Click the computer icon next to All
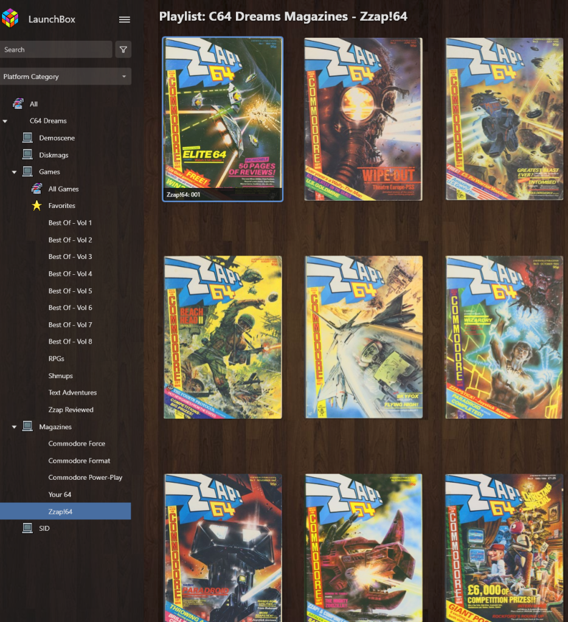The width and height of the screenshot is (568, 622). pyautogui.click(x=18, y=104)
